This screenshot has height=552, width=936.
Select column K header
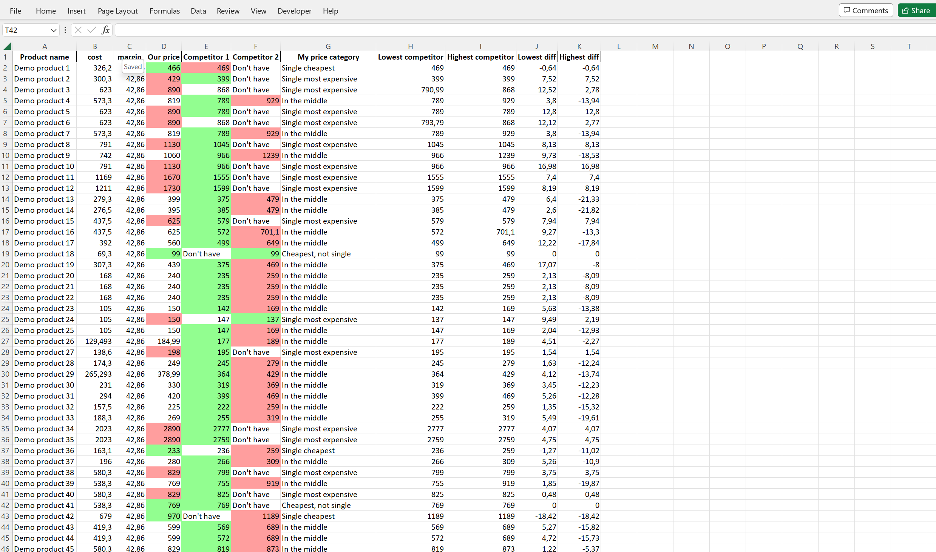[x=579, y=46]
